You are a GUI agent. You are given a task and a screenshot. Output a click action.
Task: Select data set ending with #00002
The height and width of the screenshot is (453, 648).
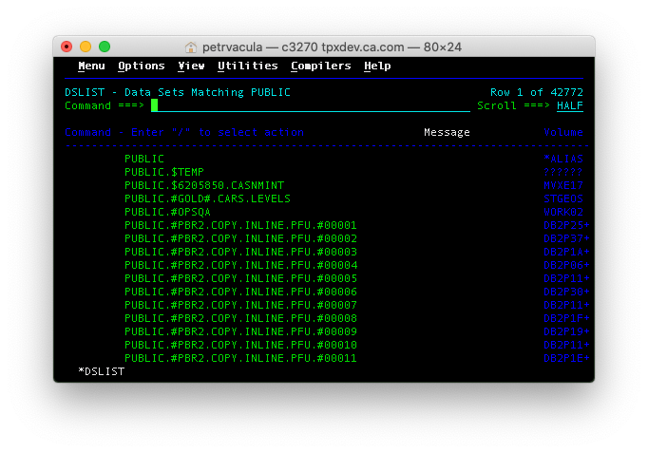[241, 238]
